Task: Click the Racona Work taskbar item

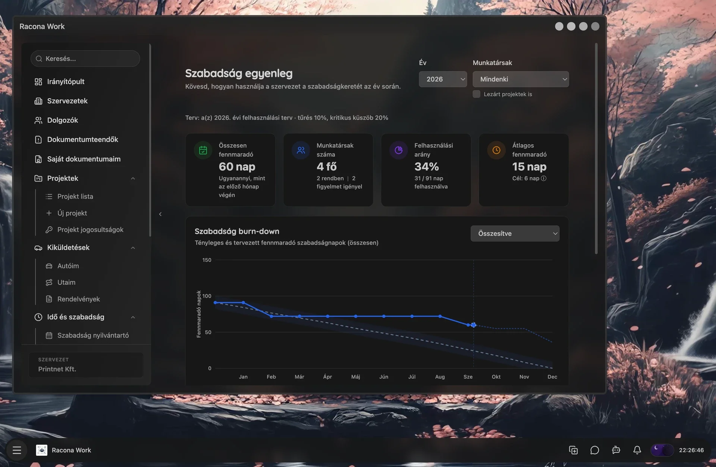Action: click(x=64, y=450)
